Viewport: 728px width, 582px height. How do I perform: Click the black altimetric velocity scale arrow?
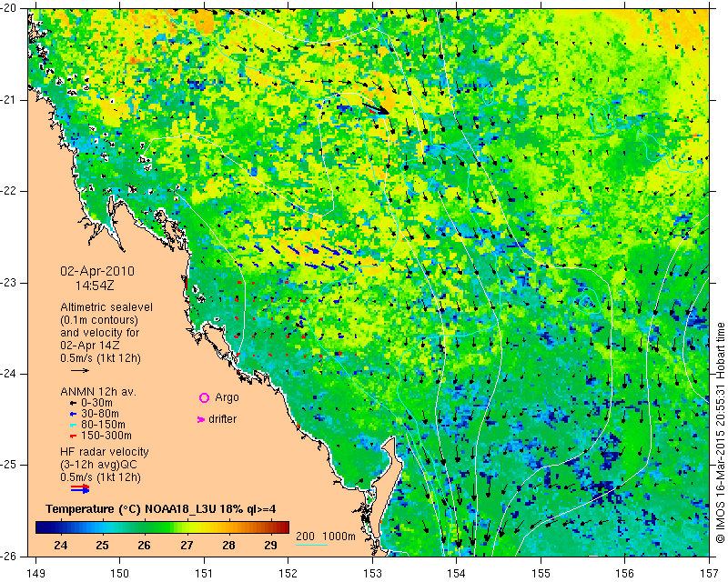click(x=80, y=370)
